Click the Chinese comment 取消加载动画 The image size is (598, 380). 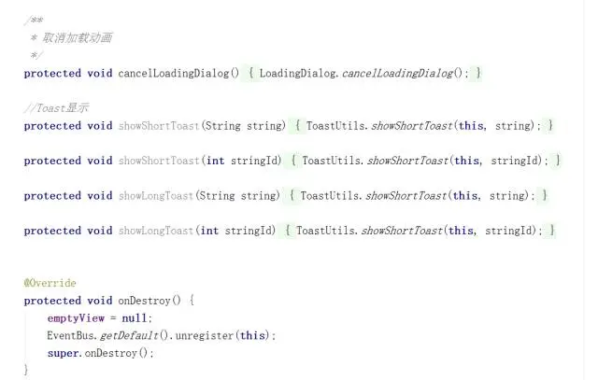pyautogui.click(x=78, y=37)
